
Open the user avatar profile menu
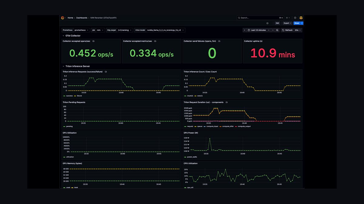coord(301,18)
